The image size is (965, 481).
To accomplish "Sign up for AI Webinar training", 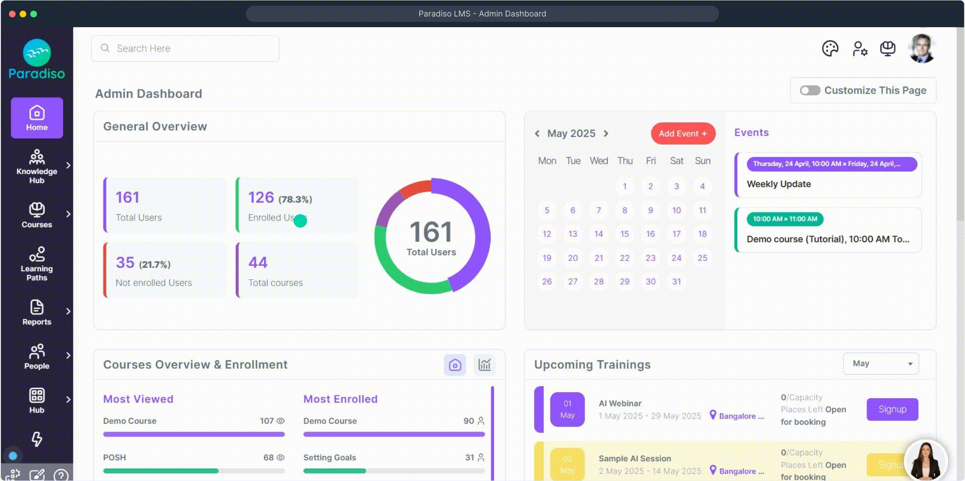I will tap(892, 409).
